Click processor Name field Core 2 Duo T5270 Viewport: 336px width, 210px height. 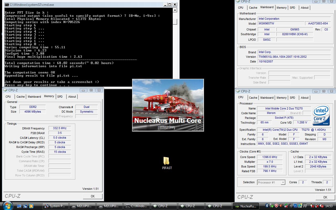click(x=284, y=108)
